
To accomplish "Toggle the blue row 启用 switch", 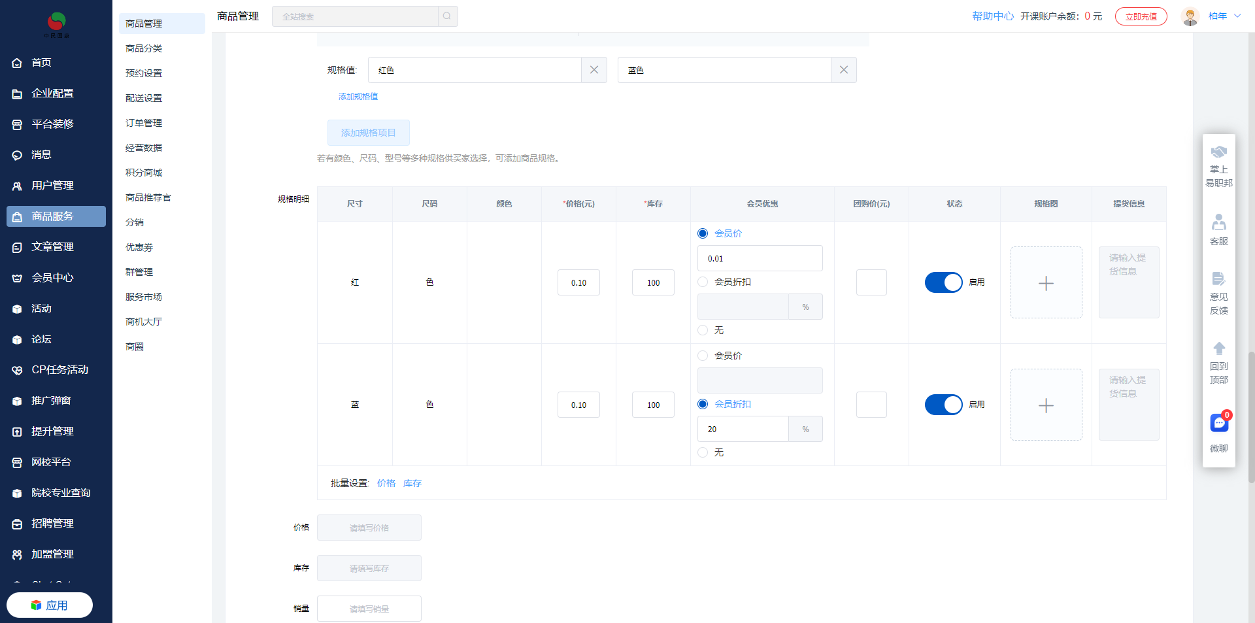I will tap(943, 405).
